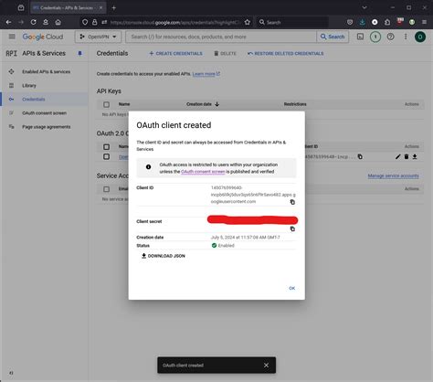The height and width of the screenshot is (382, 433).
Task: Confirm the dialog with OK
Action: coord(291,288)
